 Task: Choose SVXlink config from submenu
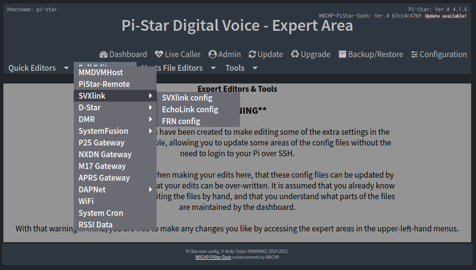coord(198,98)
